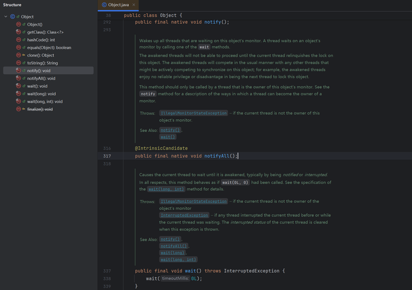Open the Structure panel header

(12, 5)
